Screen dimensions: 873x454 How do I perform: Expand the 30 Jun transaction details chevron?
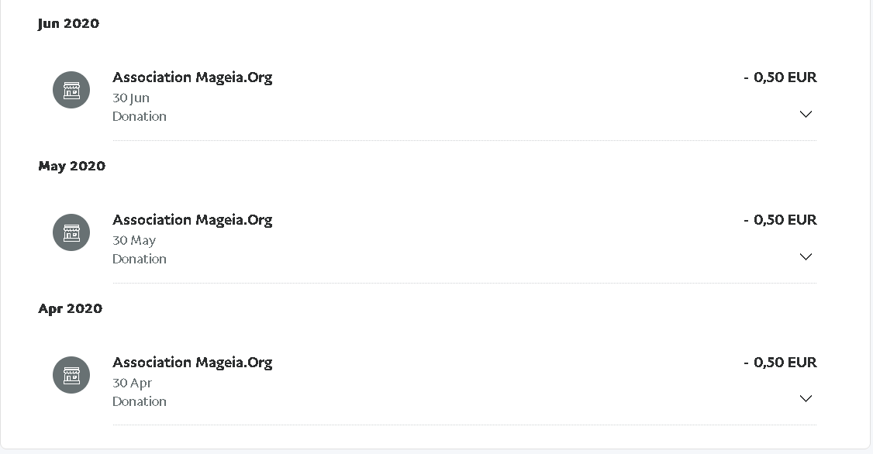[806, 114]
